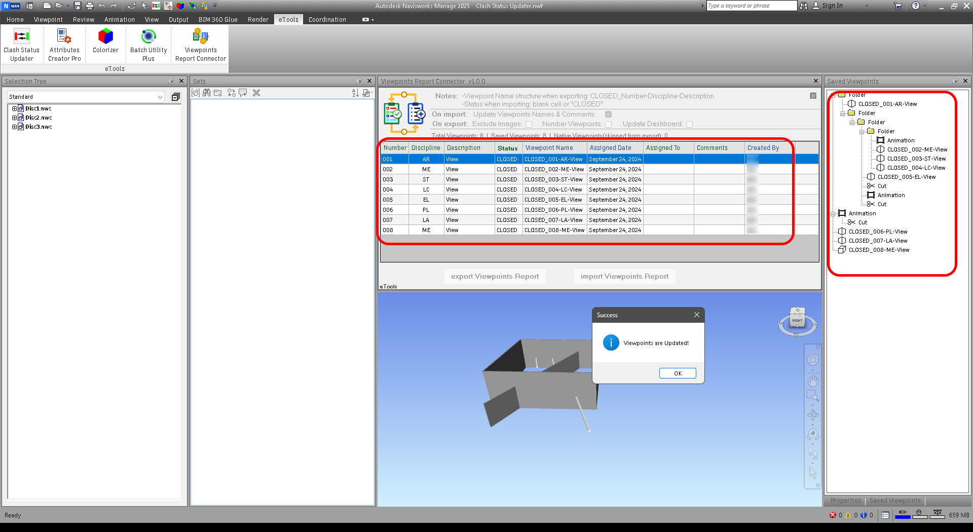Screen dimensions: 973x532
Task: Click Sign In in title bar
Action: point(832,6)
